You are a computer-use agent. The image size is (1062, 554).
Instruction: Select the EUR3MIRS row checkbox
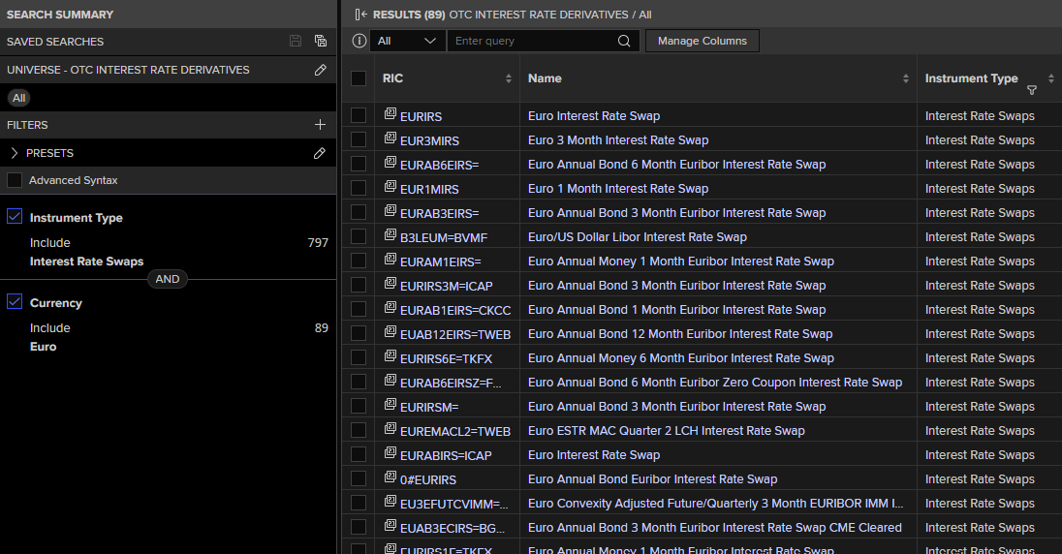pos(359,139)
